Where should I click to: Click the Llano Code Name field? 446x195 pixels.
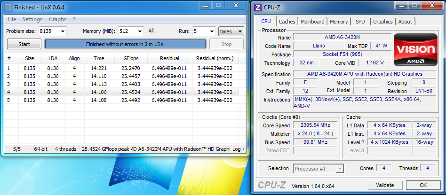tap(319, 46)
